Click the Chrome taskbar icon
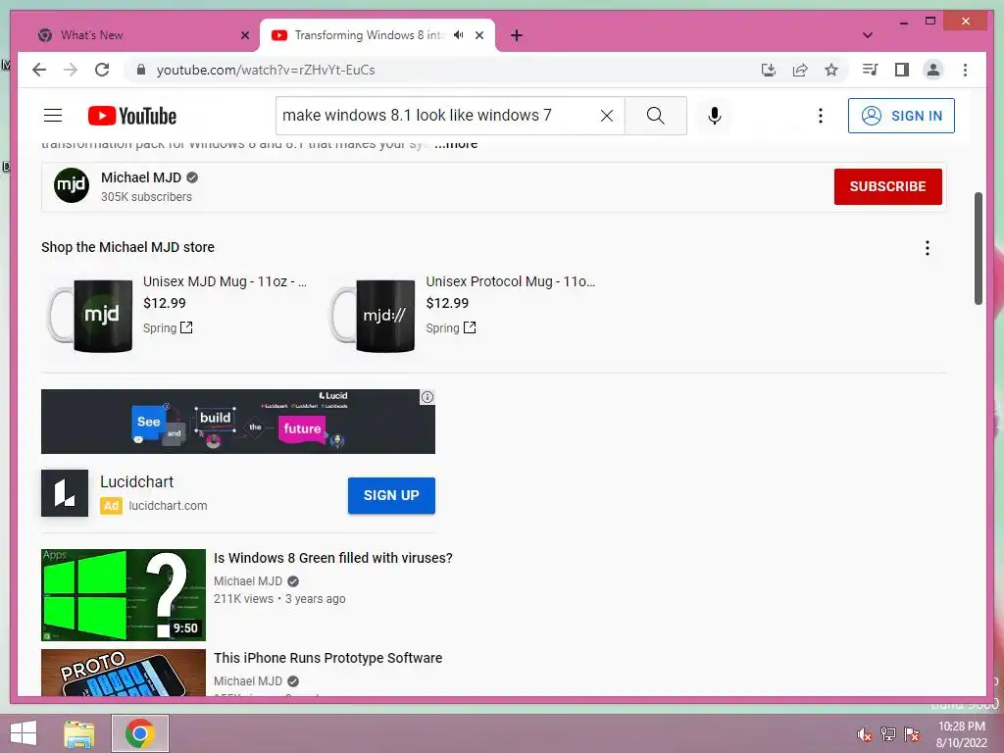Viewport: 1004px width, 753px height. coord(140,733)
